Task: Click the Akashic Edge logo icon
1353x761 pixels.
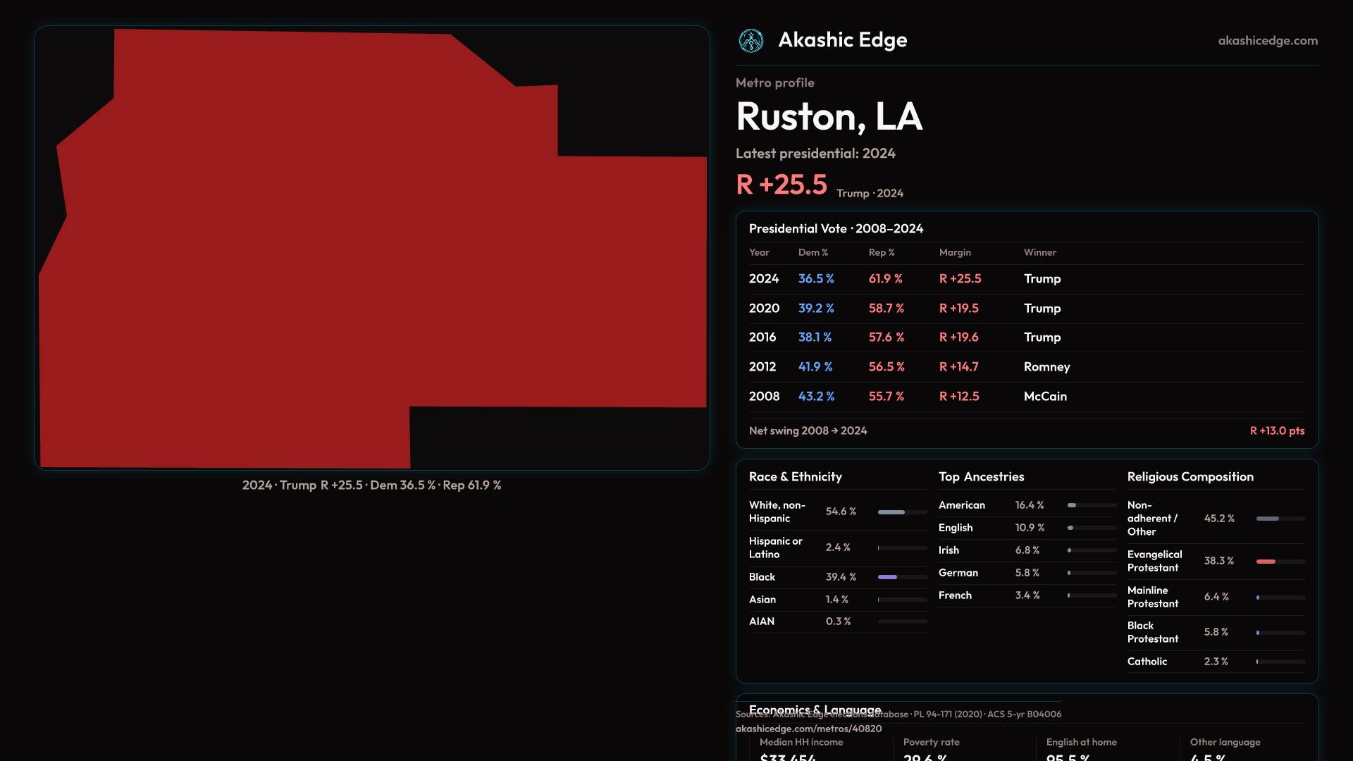Action: click(x=750, y=41)
